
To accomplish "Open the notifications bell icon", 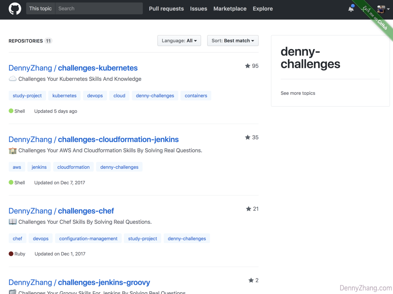I will (x=351, y=9).
